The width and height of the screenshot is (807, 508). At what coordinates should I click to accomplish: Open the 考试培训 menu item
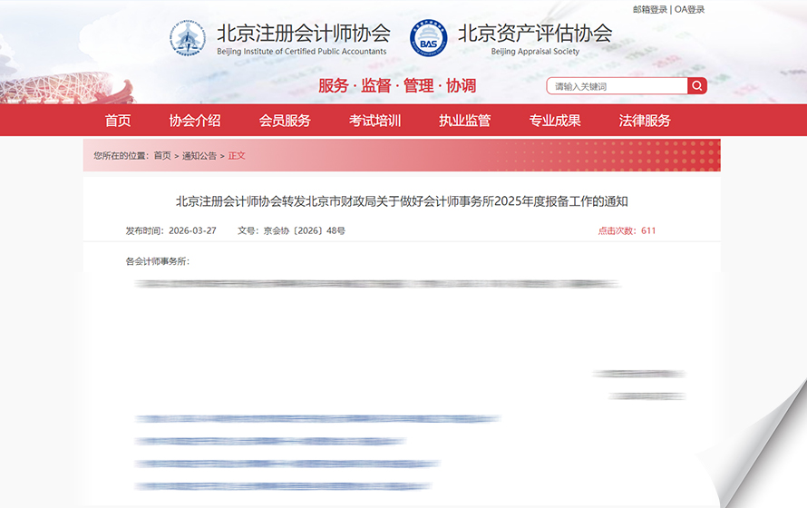374,121
